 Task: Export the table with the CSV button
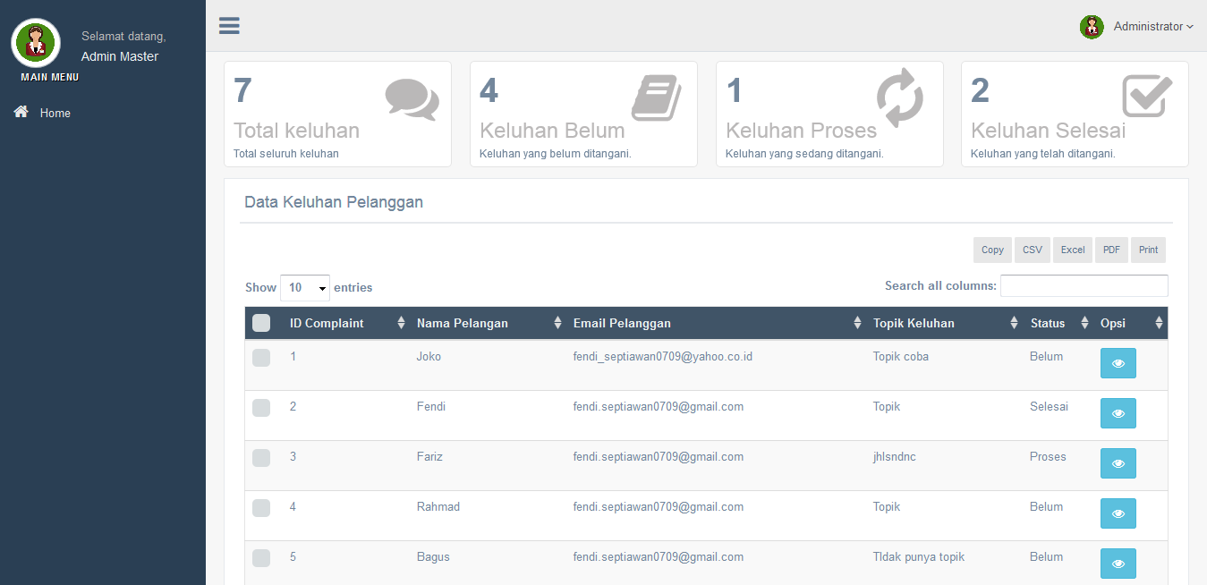(x=1032, y=250)
